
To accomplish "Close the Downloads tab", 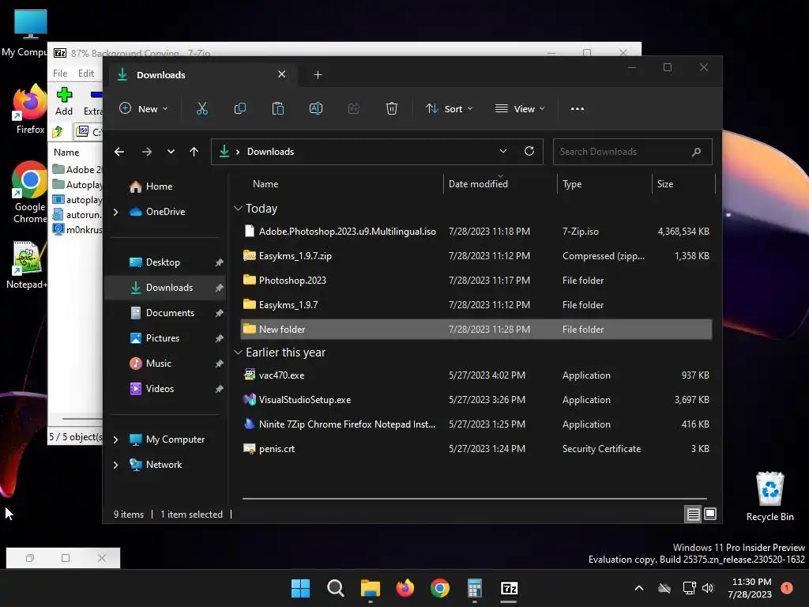I will pyautogui.click(x=282, y=74).
